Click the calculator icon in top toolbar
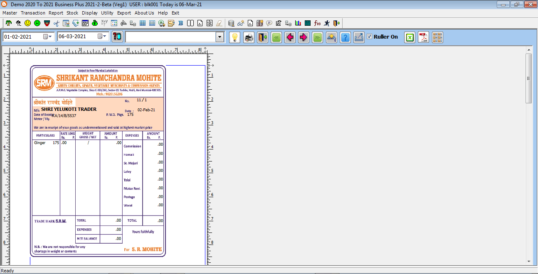Viewport: 538px width, 274px height. [x=308, y=23]
